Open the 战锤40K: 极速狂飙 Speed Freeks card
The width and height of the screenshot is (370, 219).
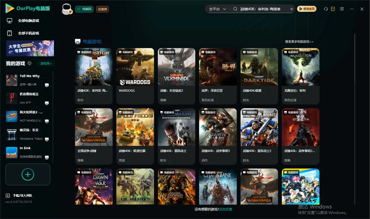coord(135,136)
